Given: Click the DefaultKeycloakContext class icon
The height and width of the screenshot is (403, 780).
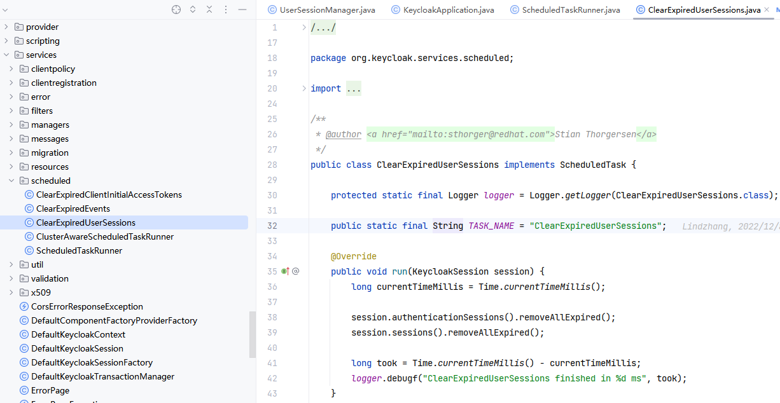Looking at the screenshot, I should (24, 334).
